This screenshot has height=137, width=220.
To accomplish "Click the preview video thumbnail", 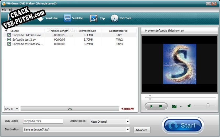I will point(180,64).
